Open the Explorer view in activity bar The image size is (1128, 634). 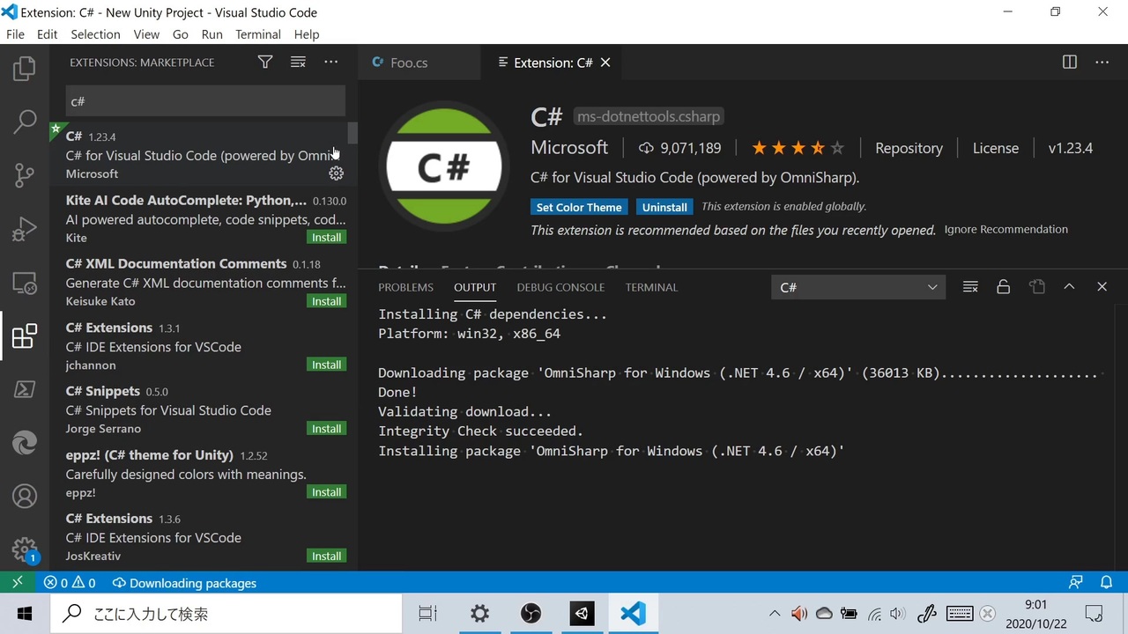pyautogui.click(x=25, y=69)
